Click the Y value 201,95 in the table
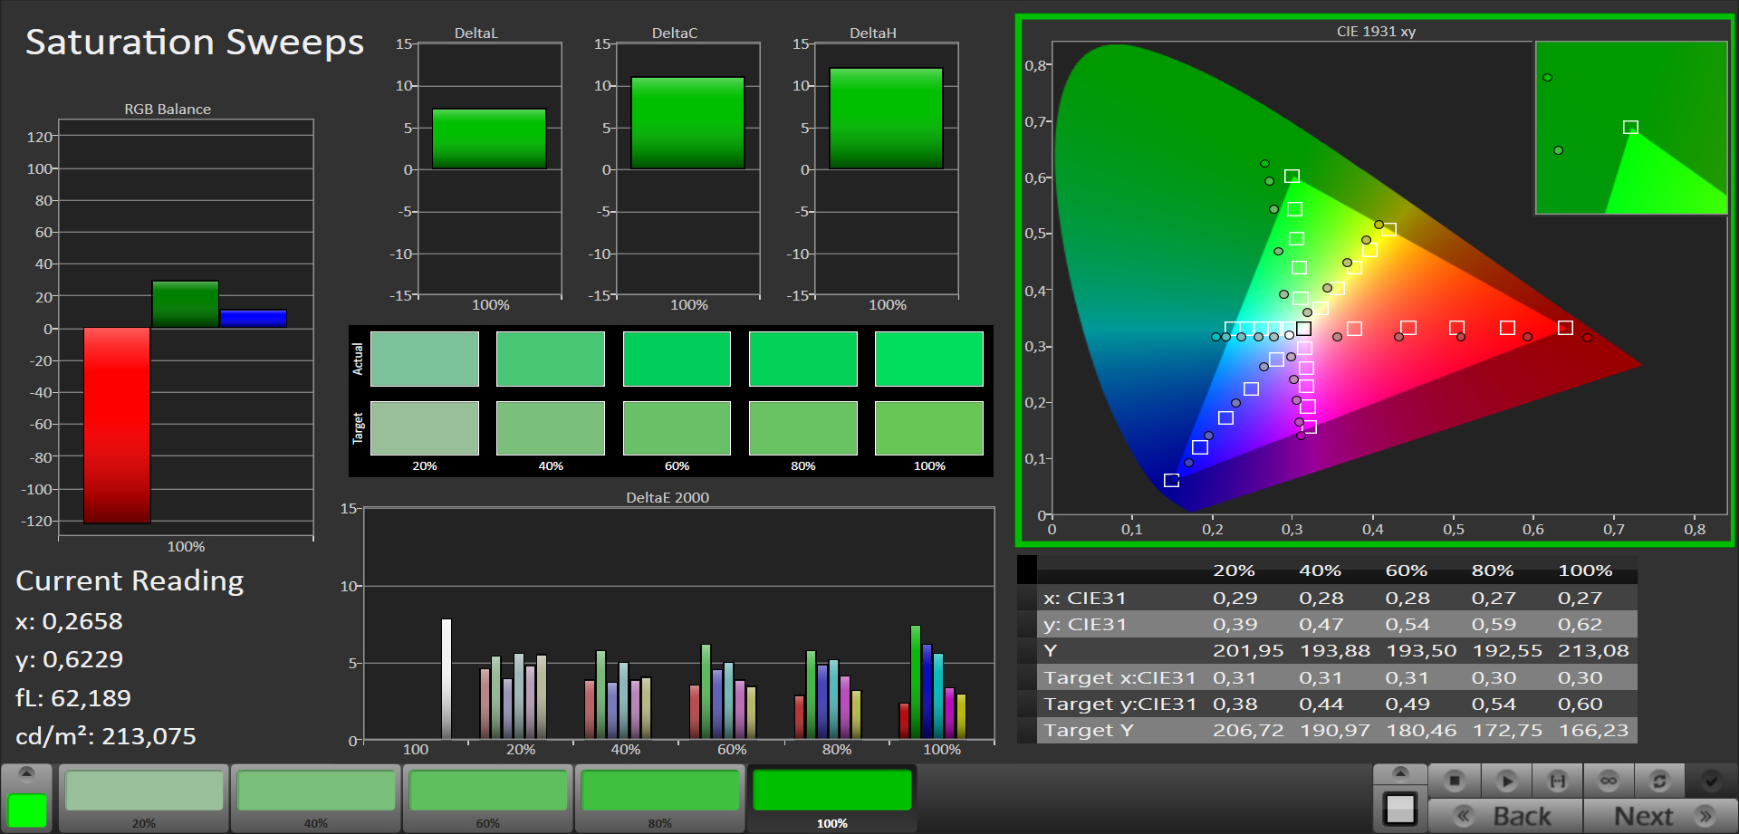The width and height of the screenshot is (1739, 834). coord(1248,650)
